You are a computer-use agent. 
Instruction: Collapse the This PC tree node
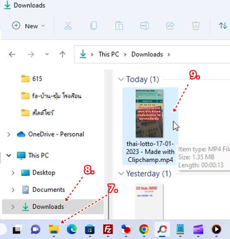pyautogui.click(x=8, y=155)
